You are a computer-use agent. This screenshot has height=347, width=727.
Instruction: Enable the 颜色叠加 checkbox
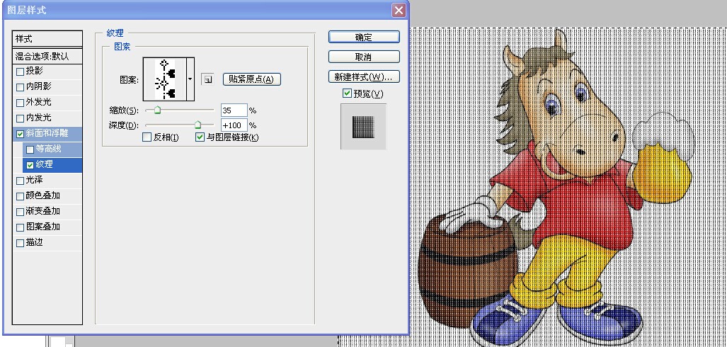point(20,196)
